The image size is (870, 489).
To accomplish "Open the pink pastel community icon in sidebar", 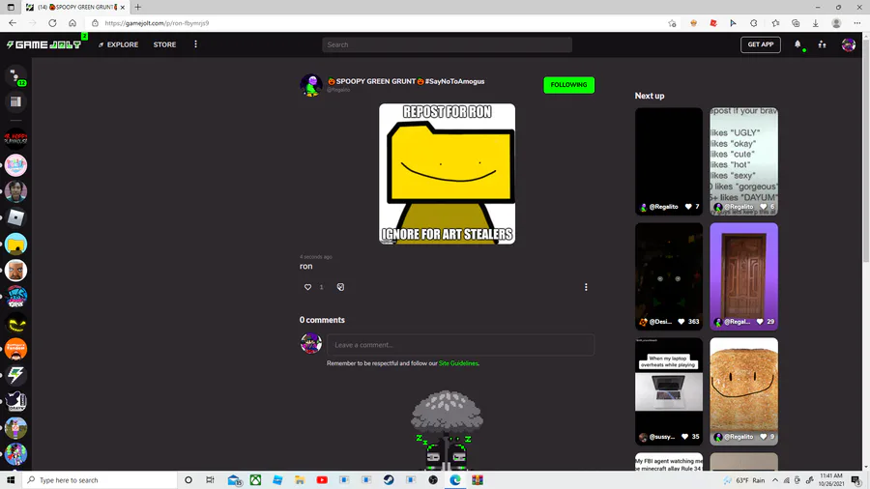I will (x=15, y=164).
